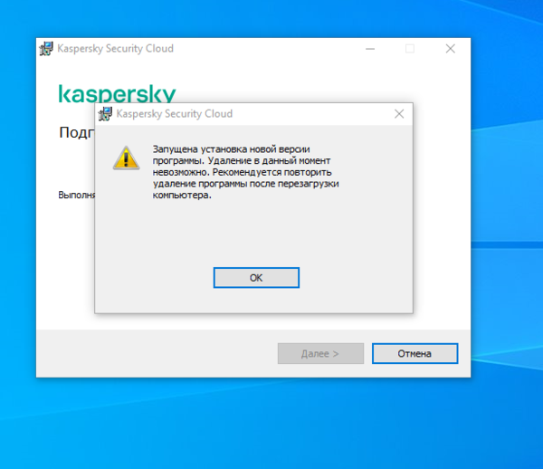Click the blue desktop wallpaper
The height and width of the screenshot is (469, 543).
(270, 426)
